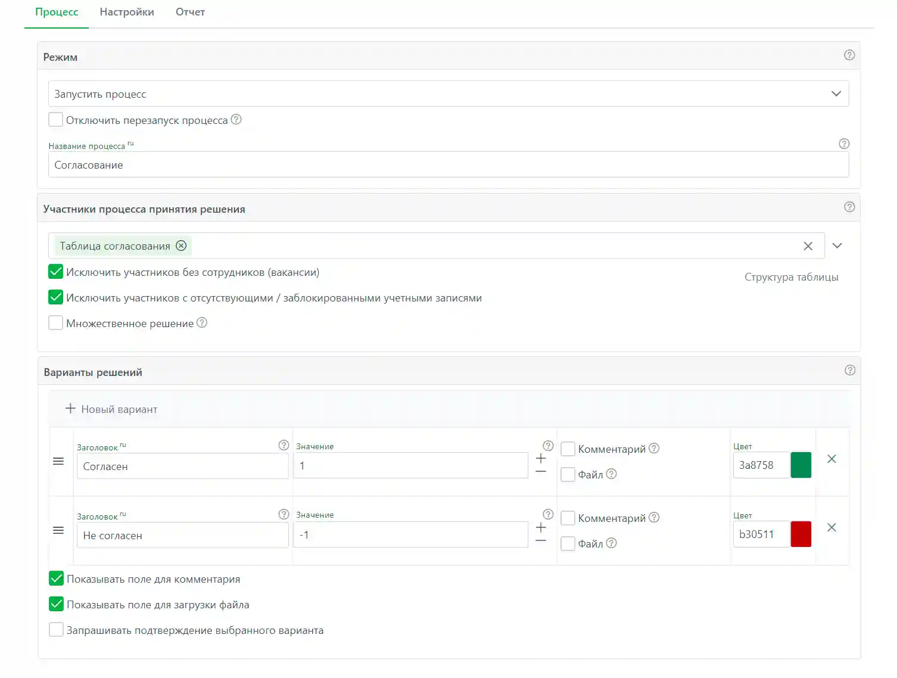Add a Новый вариант decision option
Viewport: 897px width, 678px height.
[x=111, y=409]
